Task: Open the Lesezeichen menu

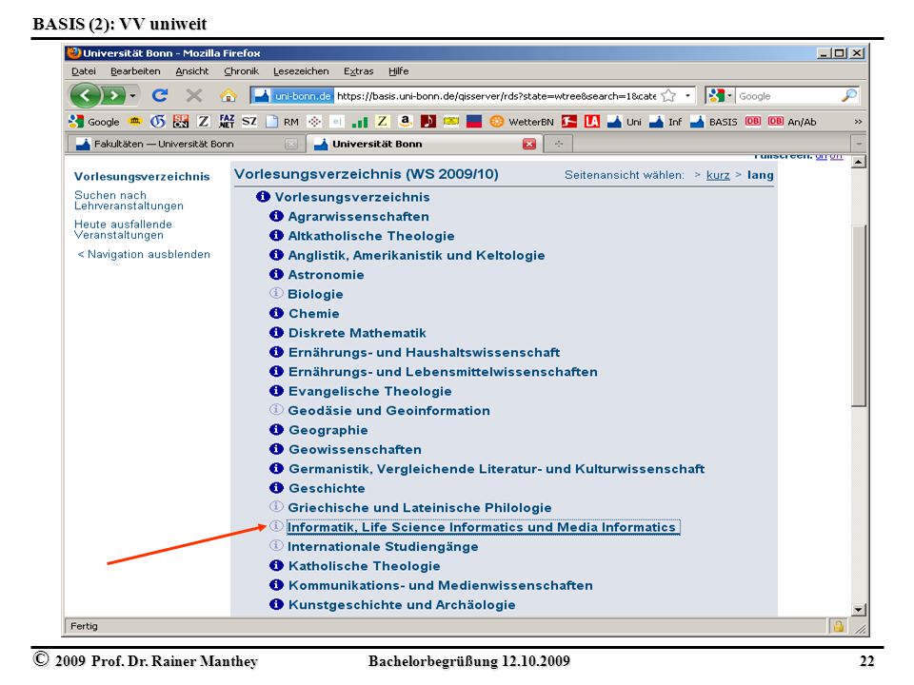Action: (301, 71)
